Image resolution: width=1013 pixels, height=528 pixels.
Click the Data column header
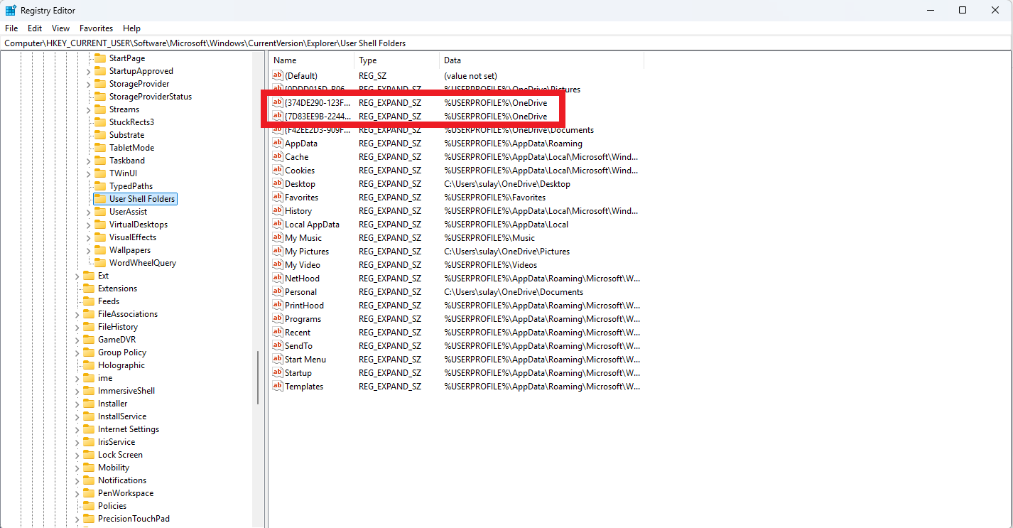pos(541,60)
